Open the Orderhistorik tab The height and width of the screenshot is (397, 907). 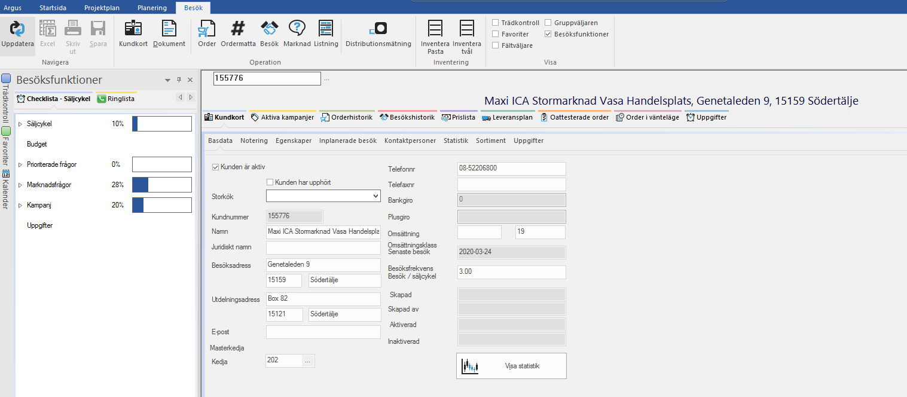[x=347, y=117]
